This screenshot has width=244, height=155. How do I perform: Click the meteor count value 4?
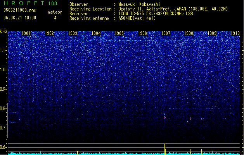coord(55,18)
